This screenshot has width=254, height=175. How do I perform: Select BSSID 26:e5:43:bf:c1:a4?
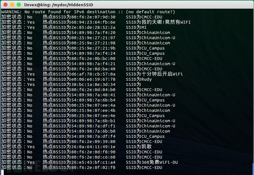[x=93, y=162]
